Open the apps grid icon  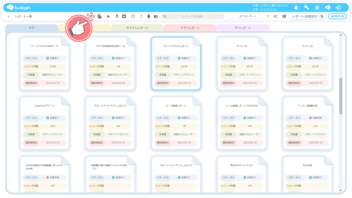coord(317,8)
